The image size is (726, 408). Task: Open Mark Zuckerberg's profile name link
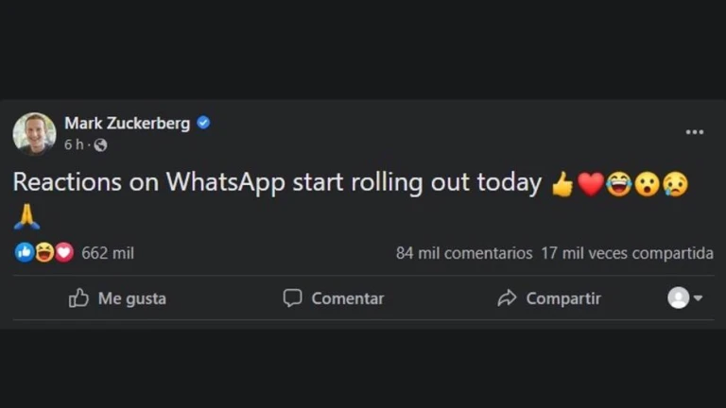pos(127,123)
